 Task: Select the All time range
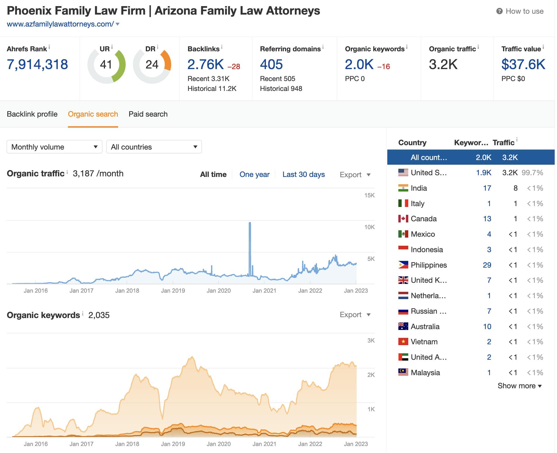213,174
